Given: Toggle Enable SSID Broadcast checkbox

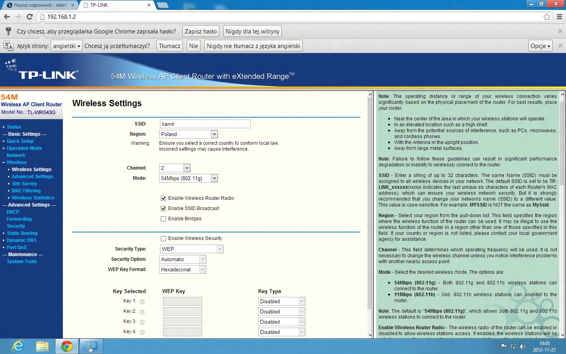Looking at the screenshot, I should coord(163,208).
